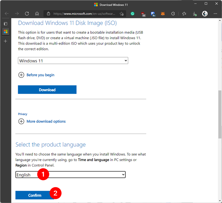The height and width of the screenshot is (203, 222).
Task: Click scrollbar up arrow
Action: coord(220,21)
